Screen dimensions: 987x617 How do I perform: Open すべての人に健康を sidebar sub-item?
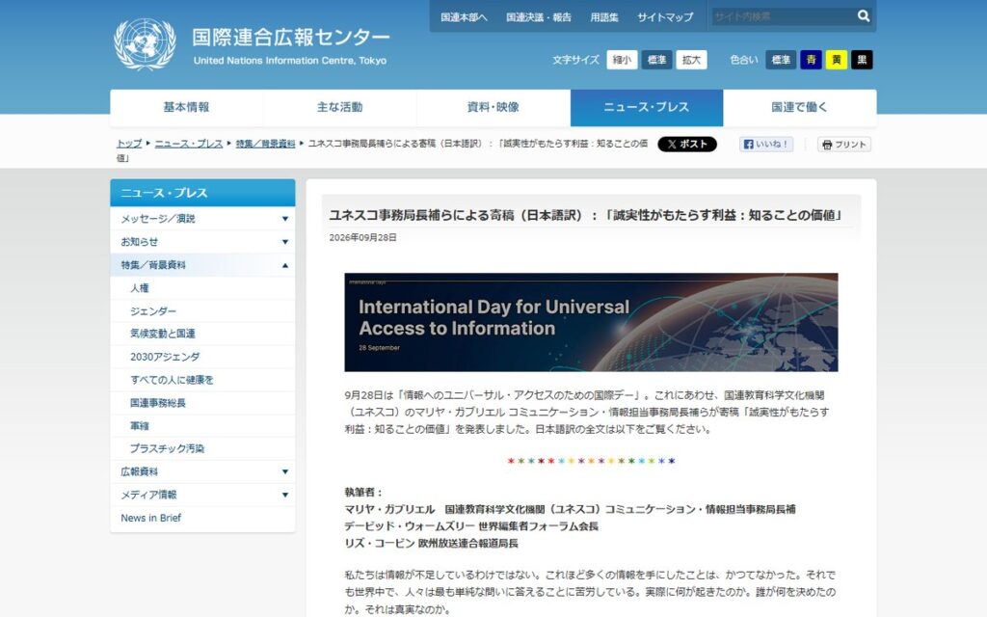click(172, 380)
